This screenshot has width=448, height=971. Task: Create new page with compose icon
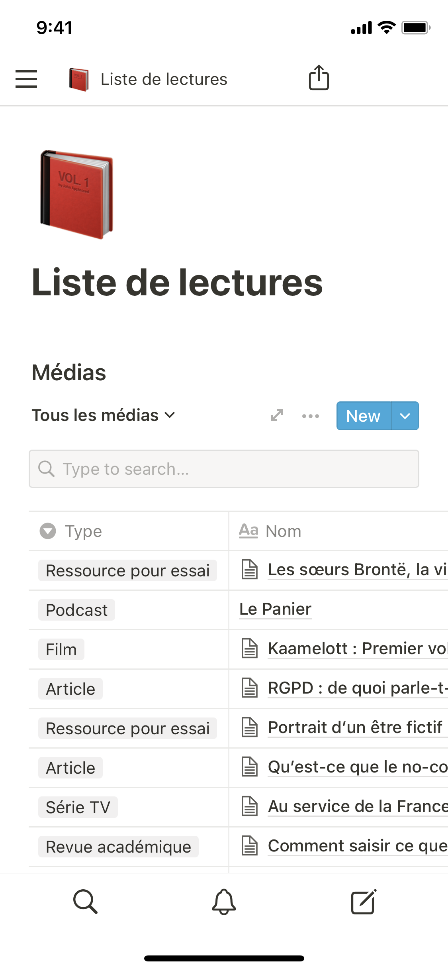point(363,902)
